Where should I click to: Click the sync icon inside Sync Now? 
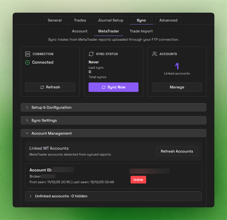[x=104, y=87]
